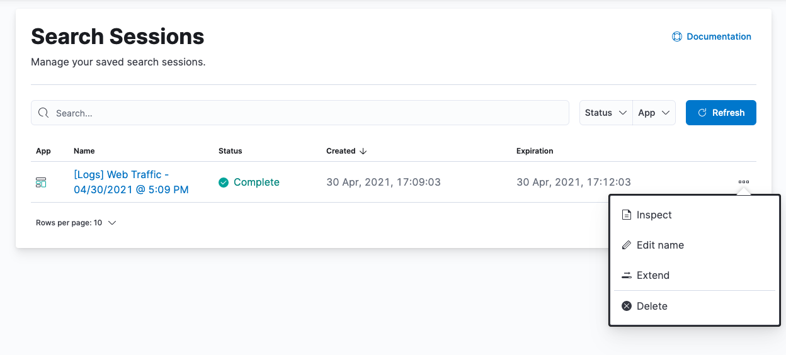Click the Complete status checkmark icon
The height and width of the screenshot is (355, 786).
tap(224, 183)
